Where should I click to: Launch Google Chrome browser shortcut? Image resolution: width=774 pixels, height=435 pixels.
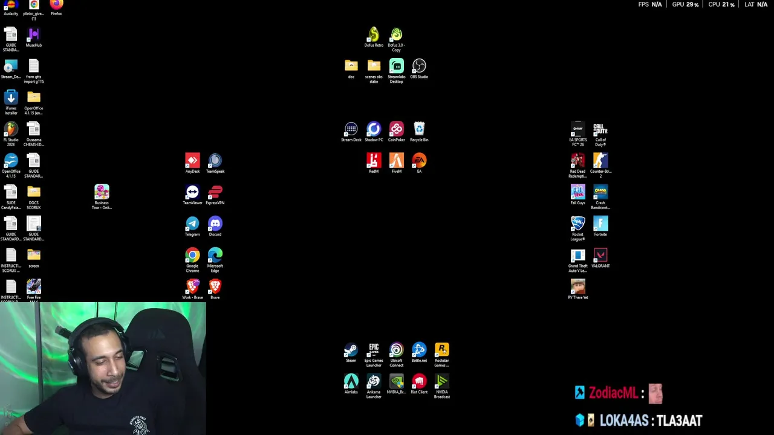tap(192, 260)
